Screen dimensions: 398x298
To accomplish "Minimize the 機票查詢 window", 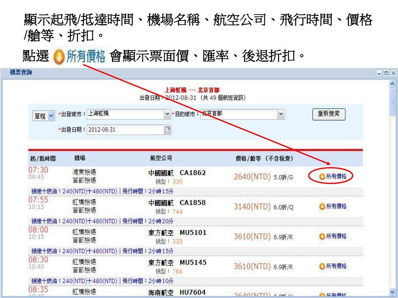I will pos(379,73).
